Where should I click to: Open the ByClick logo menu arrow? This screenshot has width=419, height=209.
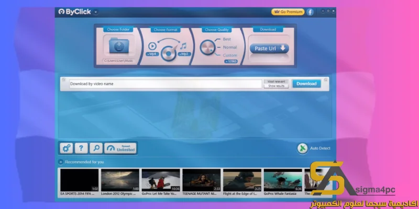click(x=96, y=12)
